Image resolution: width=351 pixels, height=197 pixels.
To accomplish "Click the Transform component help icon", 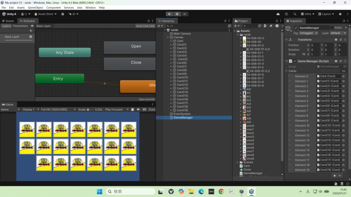I will [335, 40].
